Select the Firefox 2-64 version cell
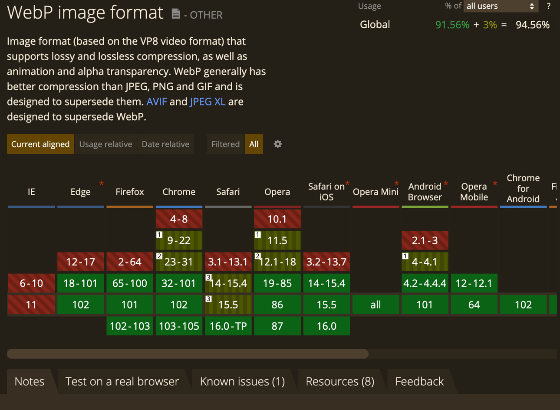The width and height of the screenshot is (560, 410). 130,262
